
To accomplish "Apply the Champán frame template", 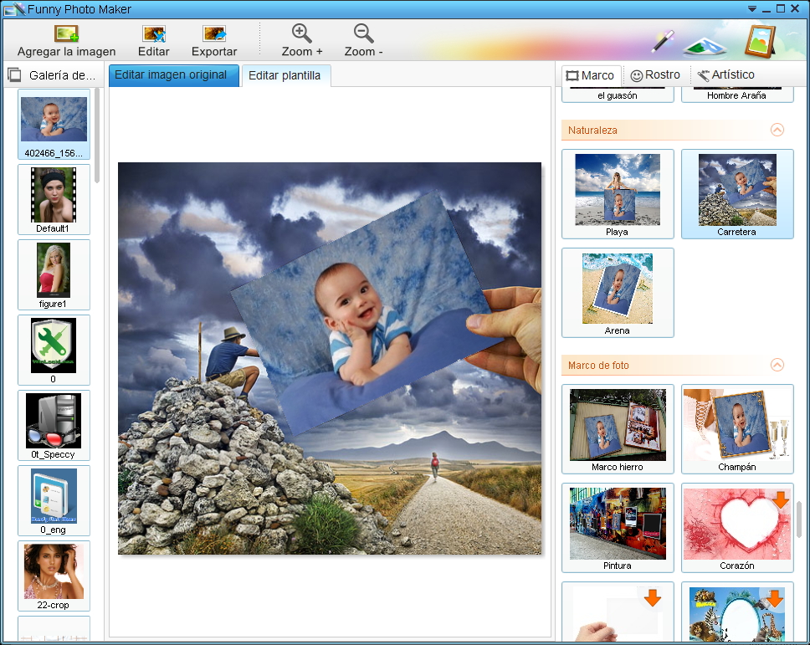I will click(736, 427).
